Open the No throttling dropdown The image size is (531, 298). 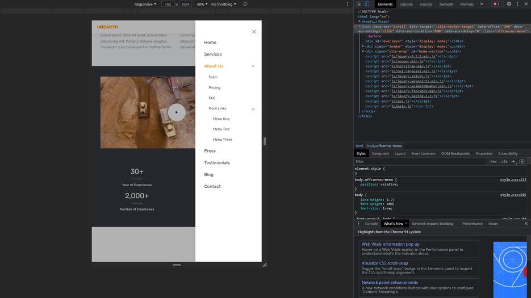pyautogui.click(x=224, y=5)
